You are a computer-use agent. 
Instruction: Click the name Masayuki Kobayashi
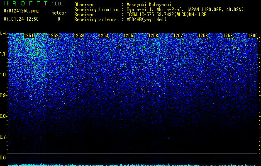point(149,5)
